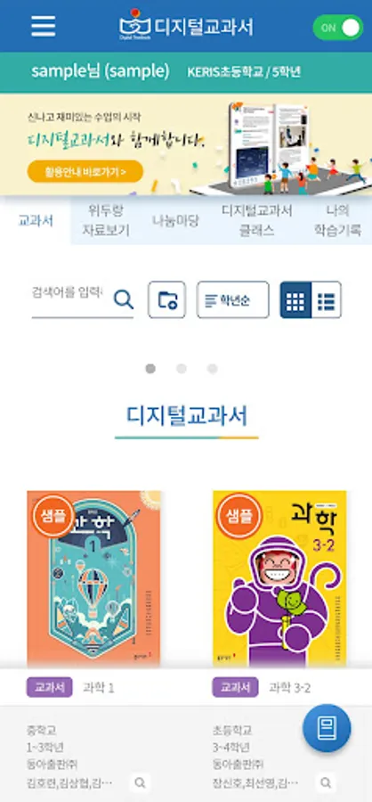Open 디지털교과서 클래스 tab
Screen dimensions: 372x802
point(257,220)
